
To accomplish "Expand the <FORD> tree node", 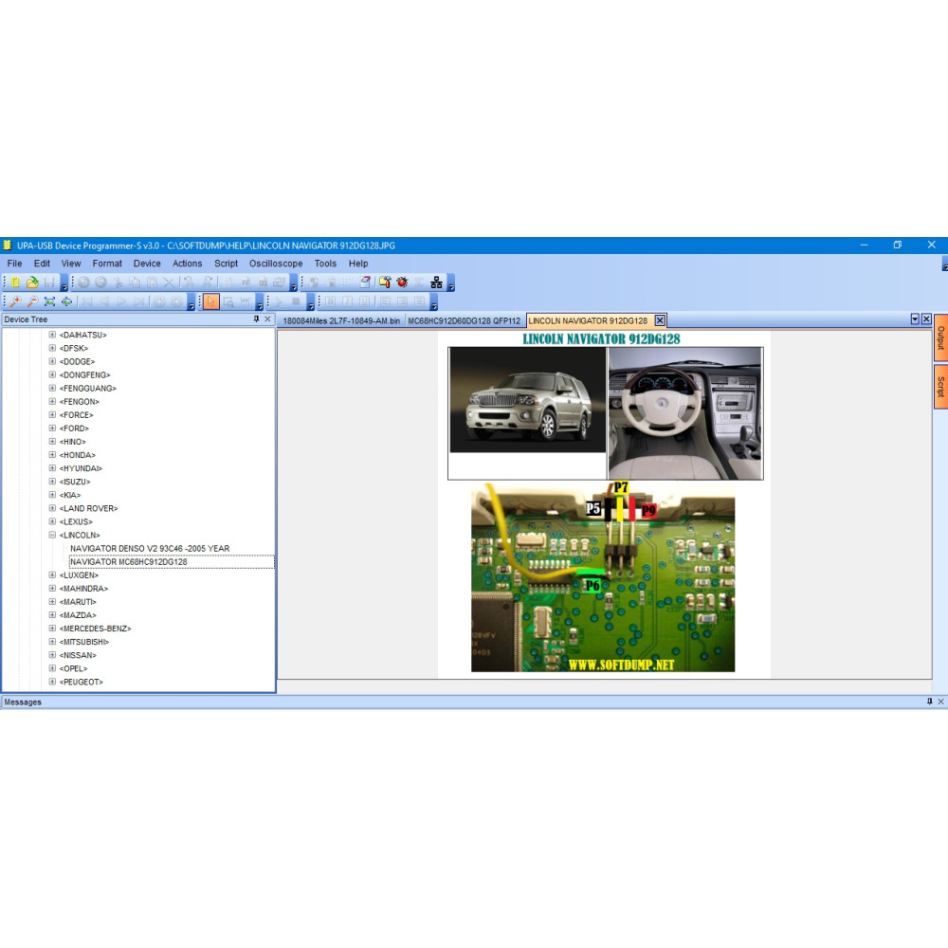I will [52, 428].
